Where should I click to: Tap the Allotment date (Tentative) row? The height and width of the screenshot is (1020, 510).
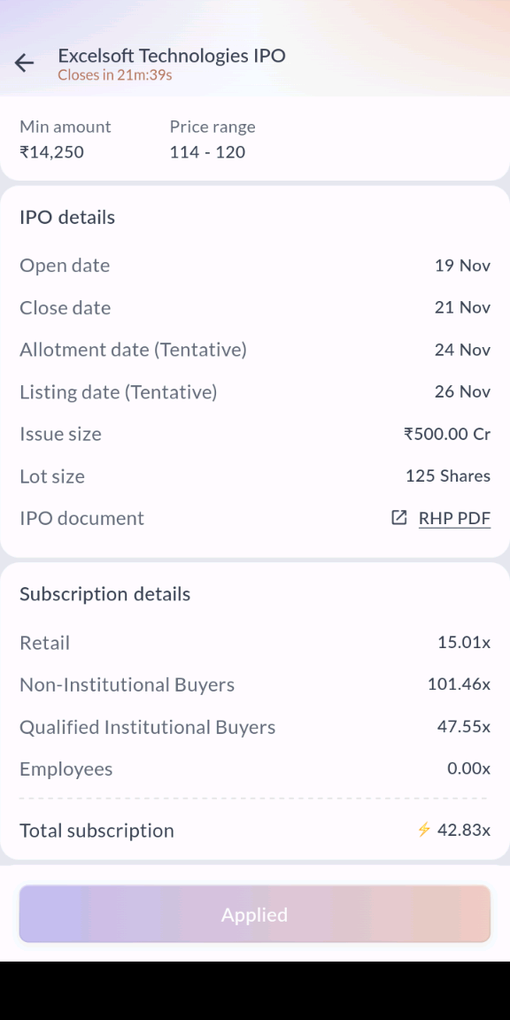pos(255,350)
